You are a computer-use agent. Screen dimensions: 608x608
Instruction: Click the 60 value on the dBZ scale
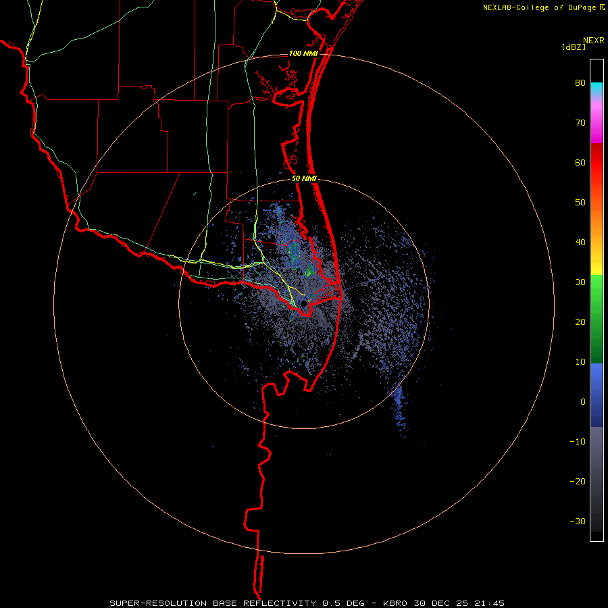click(580, 162)
